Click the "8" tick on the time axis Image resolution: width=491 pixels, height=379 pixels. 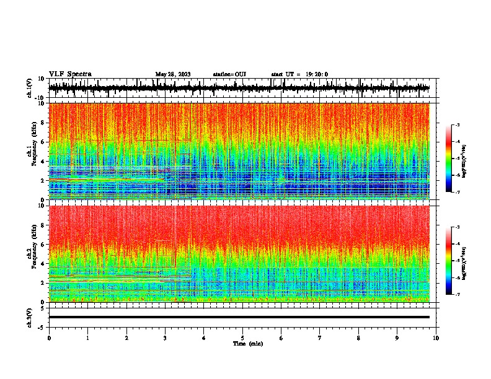point(358,338)
